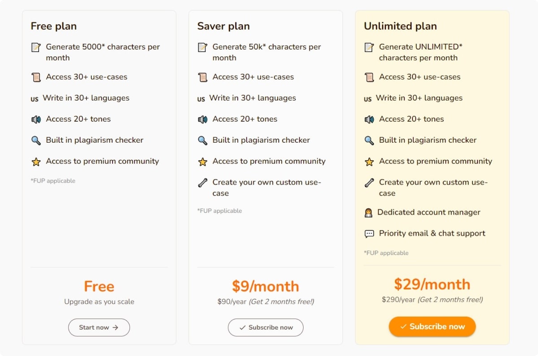Click the Saver plan title

click(x=223, y=26)
